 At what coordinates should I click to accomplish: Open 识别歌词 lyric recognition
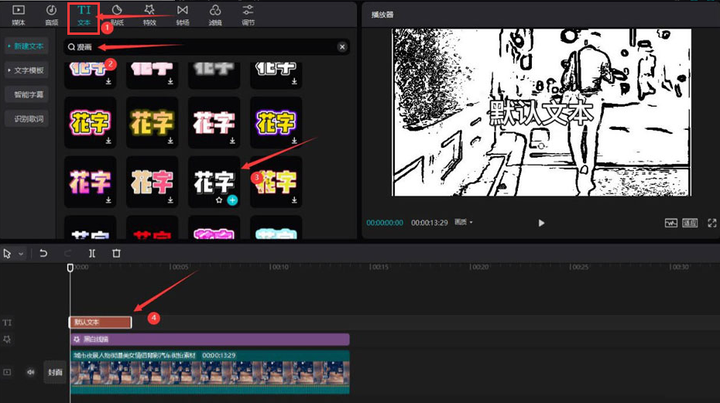(x=29, y=119)
